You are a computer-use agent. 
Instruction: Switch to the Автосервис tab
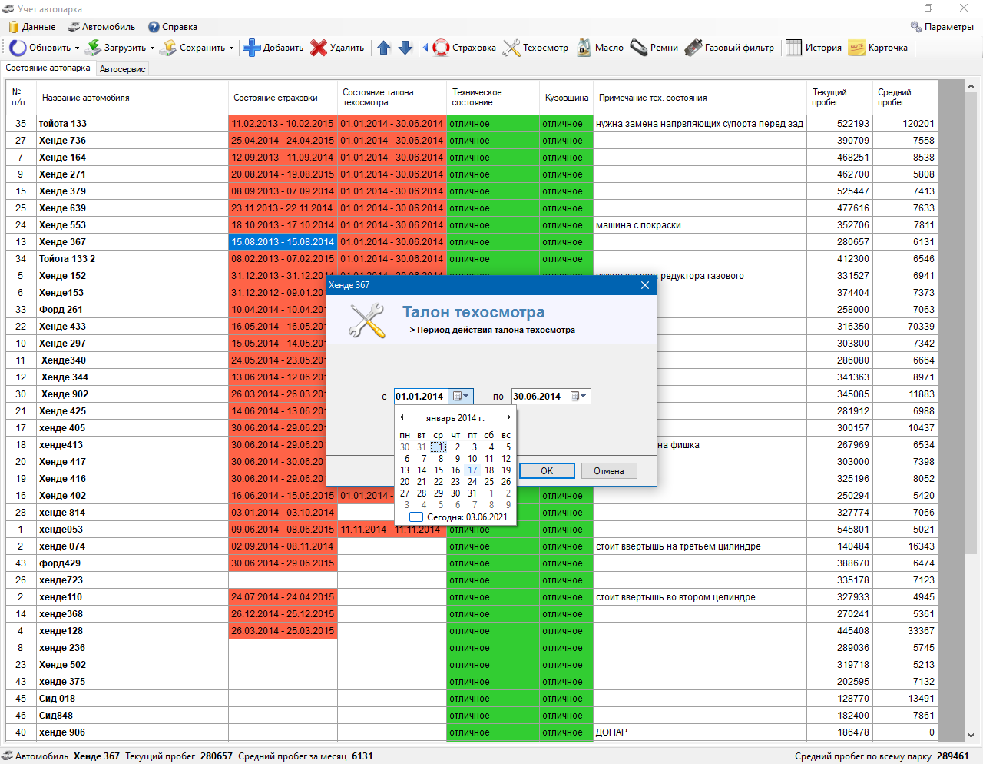pyautogui.click(x=123, y=69)
